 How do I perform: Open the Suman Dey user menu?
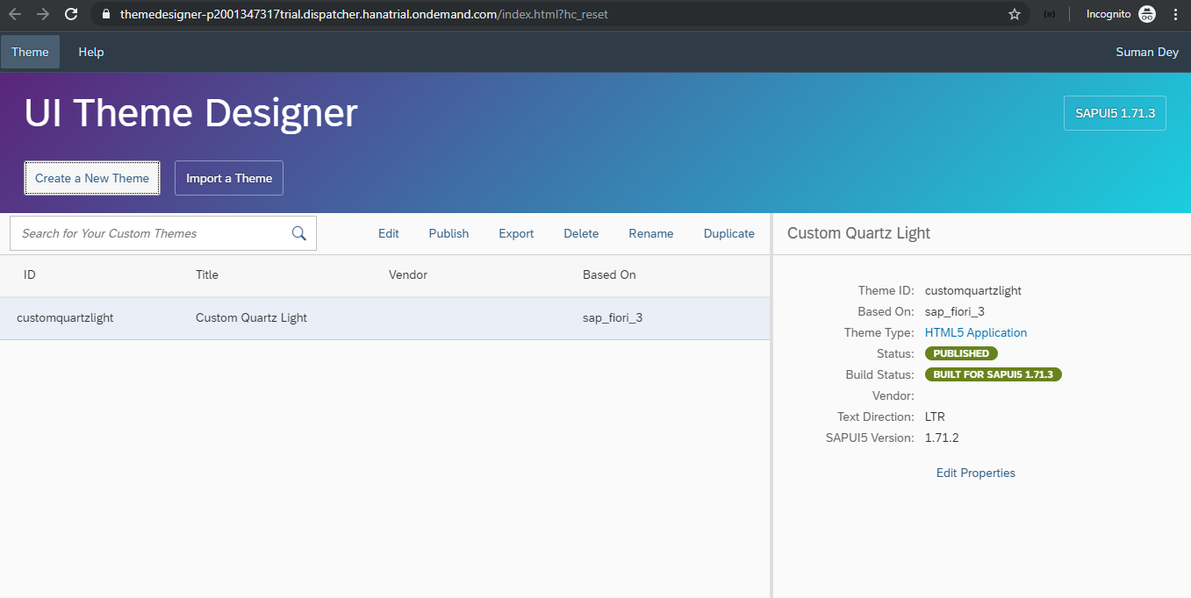pos(1146,52)
